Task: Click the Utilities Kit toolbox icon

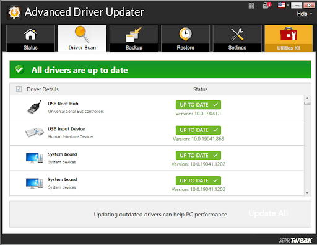Action: (x=289, y=33)
